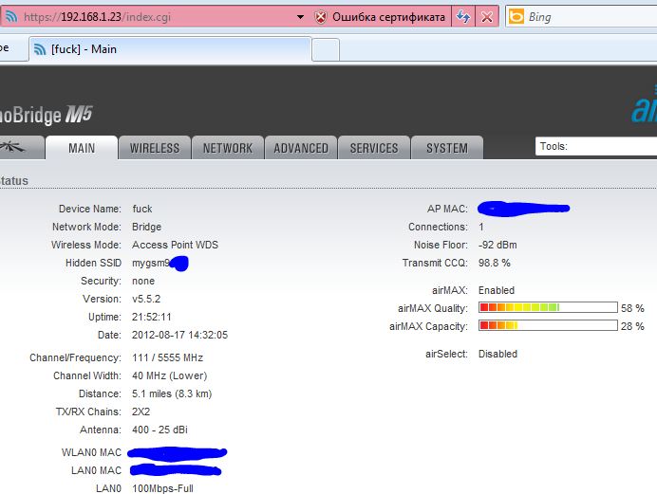Open the SERVICES tab
Viewport: 657px width, 494px height.
[x=374, y=148]
